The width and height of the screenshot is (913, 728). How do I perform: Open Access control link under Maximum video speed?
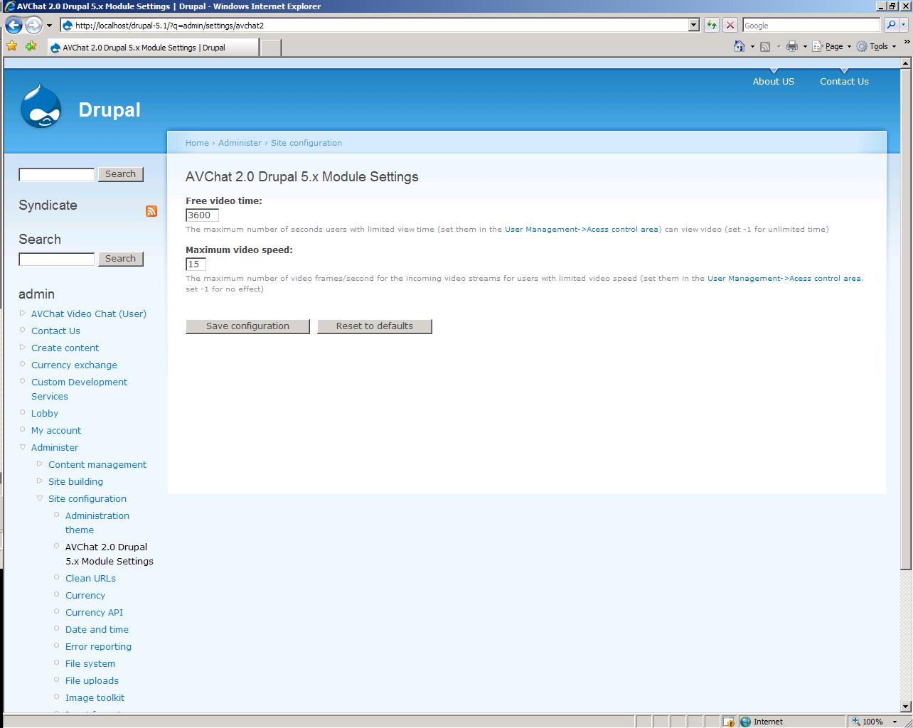coord(784,279)
